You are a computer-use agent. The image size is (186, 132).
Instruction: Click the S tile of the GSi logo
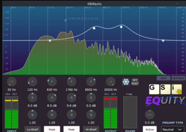[x=166, y=89]
